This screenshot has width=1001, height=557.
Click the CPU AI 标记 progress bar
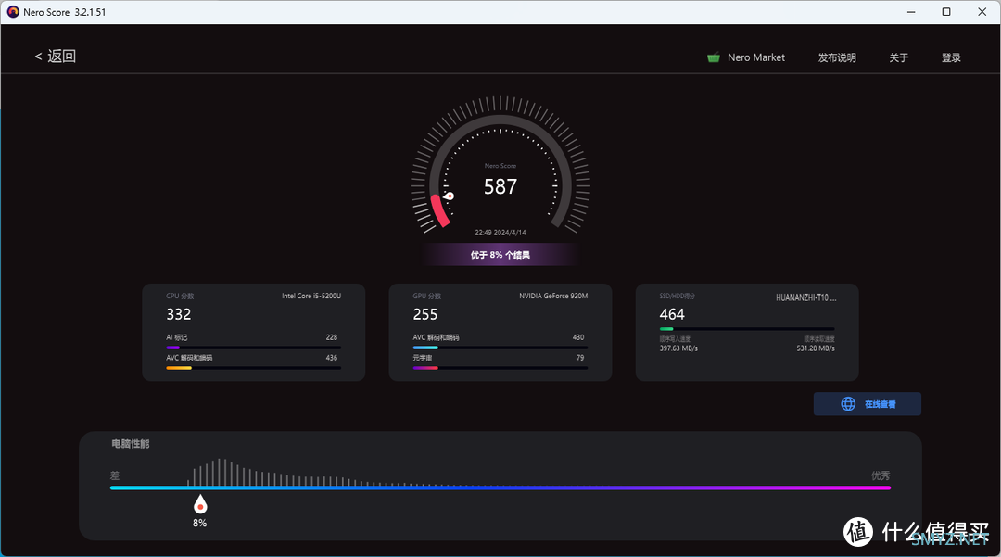tap(253, 348)
